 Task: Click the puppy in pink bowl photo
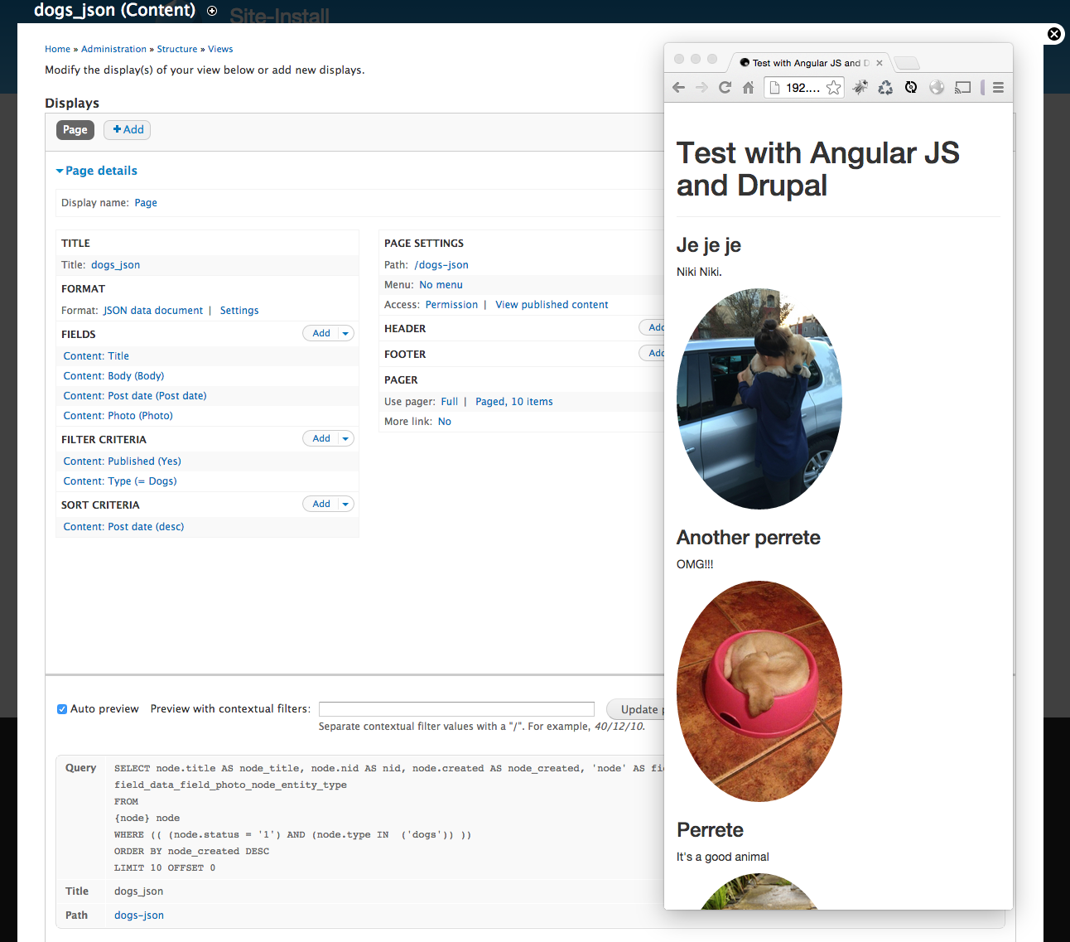pos(759,691)
